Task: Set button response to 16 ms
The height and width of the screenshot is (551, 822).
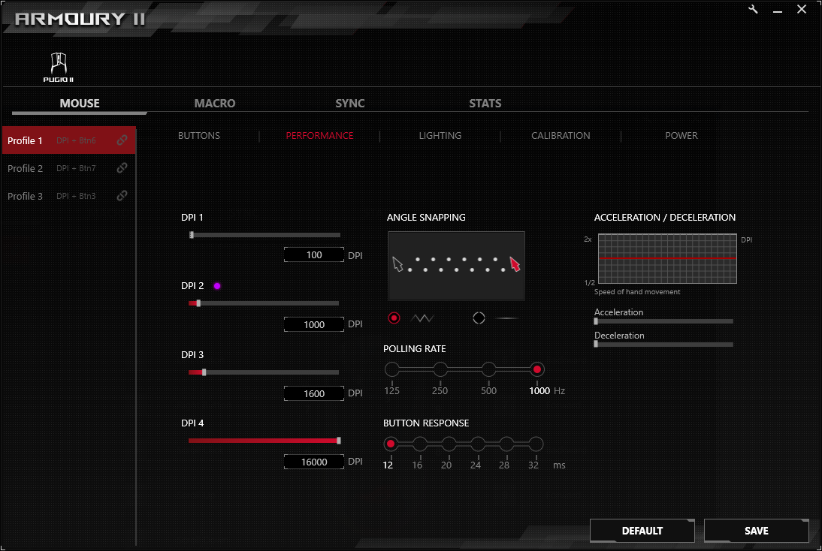Action: (420, 444)
